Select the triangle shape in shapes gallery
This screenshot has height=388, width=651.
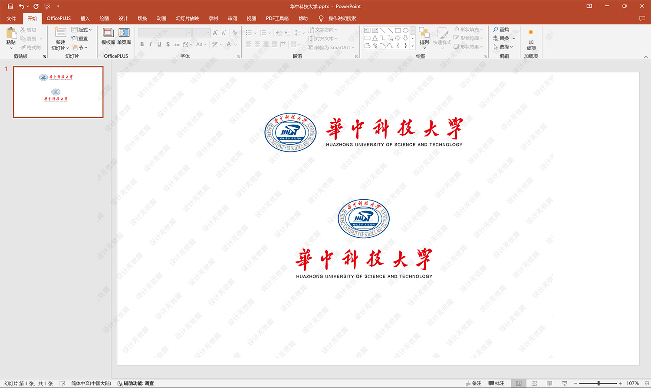[x=375, y=38]
